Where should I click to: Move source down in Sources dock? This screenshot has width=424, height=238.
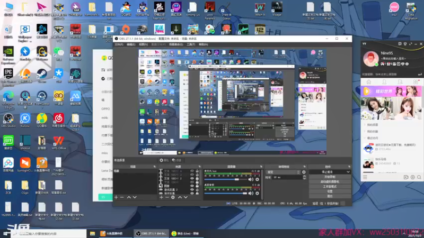pyautogui.click(x=186, y=197)
